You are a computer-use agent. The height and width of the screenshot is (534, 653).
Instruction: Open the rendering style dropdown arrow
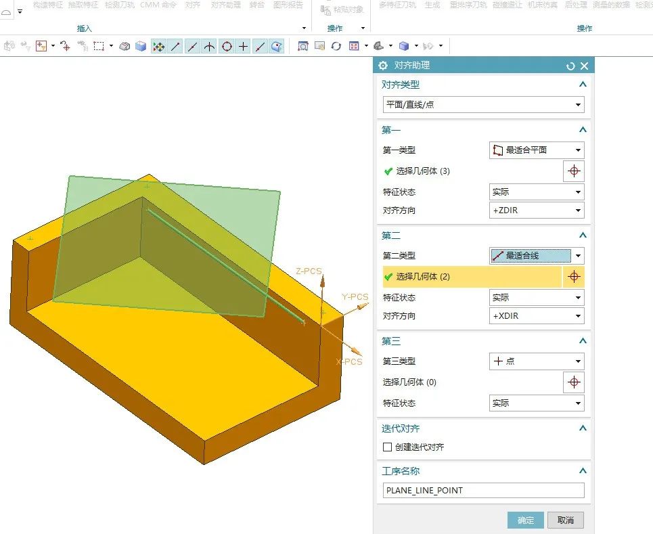pos(390,46)
